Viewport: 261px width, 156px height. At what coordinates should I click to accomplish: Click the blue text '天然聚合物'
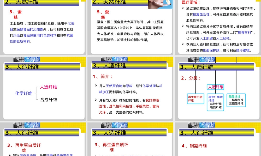tap(114, 86)
